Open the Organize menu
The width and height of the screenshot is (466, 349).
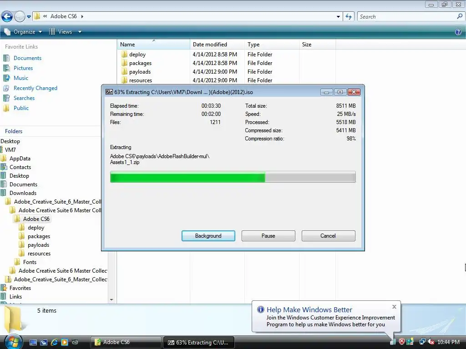23,32
